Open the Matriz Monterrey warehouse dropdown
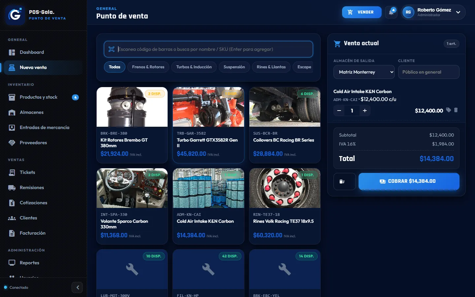Viewport: 475px width, 297px height. pyautogui.click(x=364, y=72)
